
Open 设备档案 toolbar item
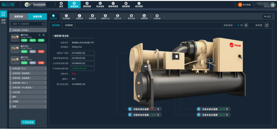(x=144, y=17)
